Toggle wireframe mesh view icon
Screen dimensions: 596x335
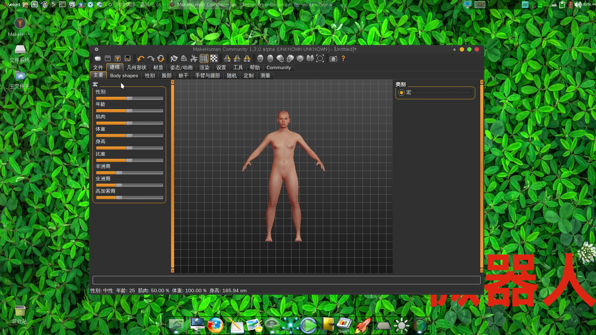pyautogui.click(x=184, y=59)
